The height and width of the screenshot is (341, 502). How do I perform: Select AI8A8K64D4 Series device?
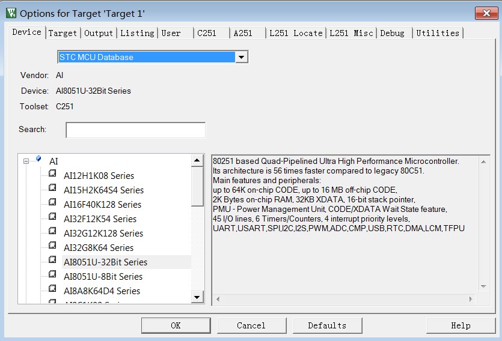pos(102,291)
